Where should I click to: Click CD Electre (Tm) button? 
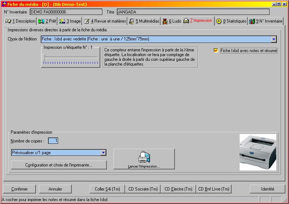(178, 189)
